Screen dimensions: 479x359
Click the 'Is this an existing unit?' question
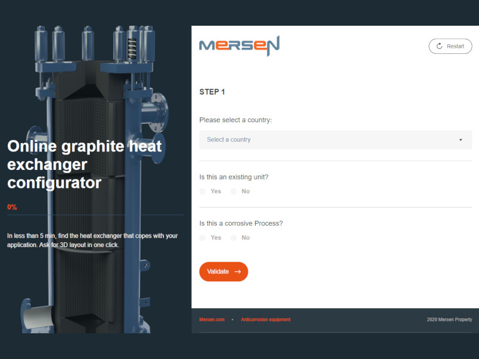tap(234, 177)
